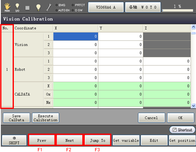The height and width of the screenshot is (152, 196).
Task: Click the Z column header
Action: click(167, 28)
